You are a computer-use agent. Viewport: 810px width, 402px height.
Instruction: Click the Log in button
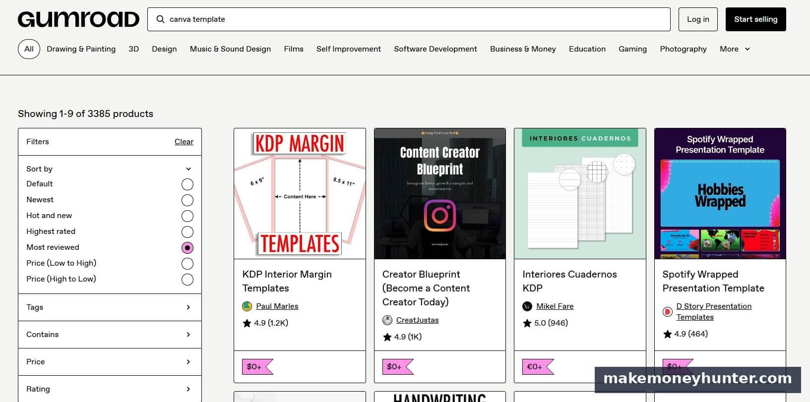click(698, 19)
